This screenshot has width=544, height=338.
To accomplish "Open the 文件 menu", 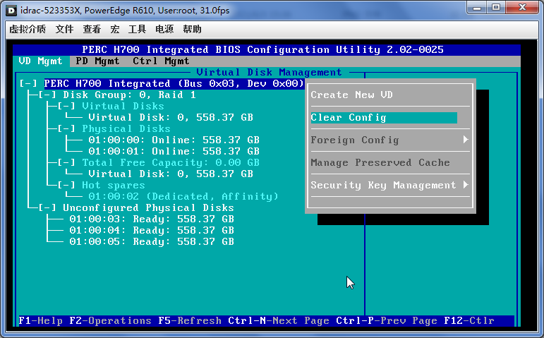I will [x=64, y=29].
